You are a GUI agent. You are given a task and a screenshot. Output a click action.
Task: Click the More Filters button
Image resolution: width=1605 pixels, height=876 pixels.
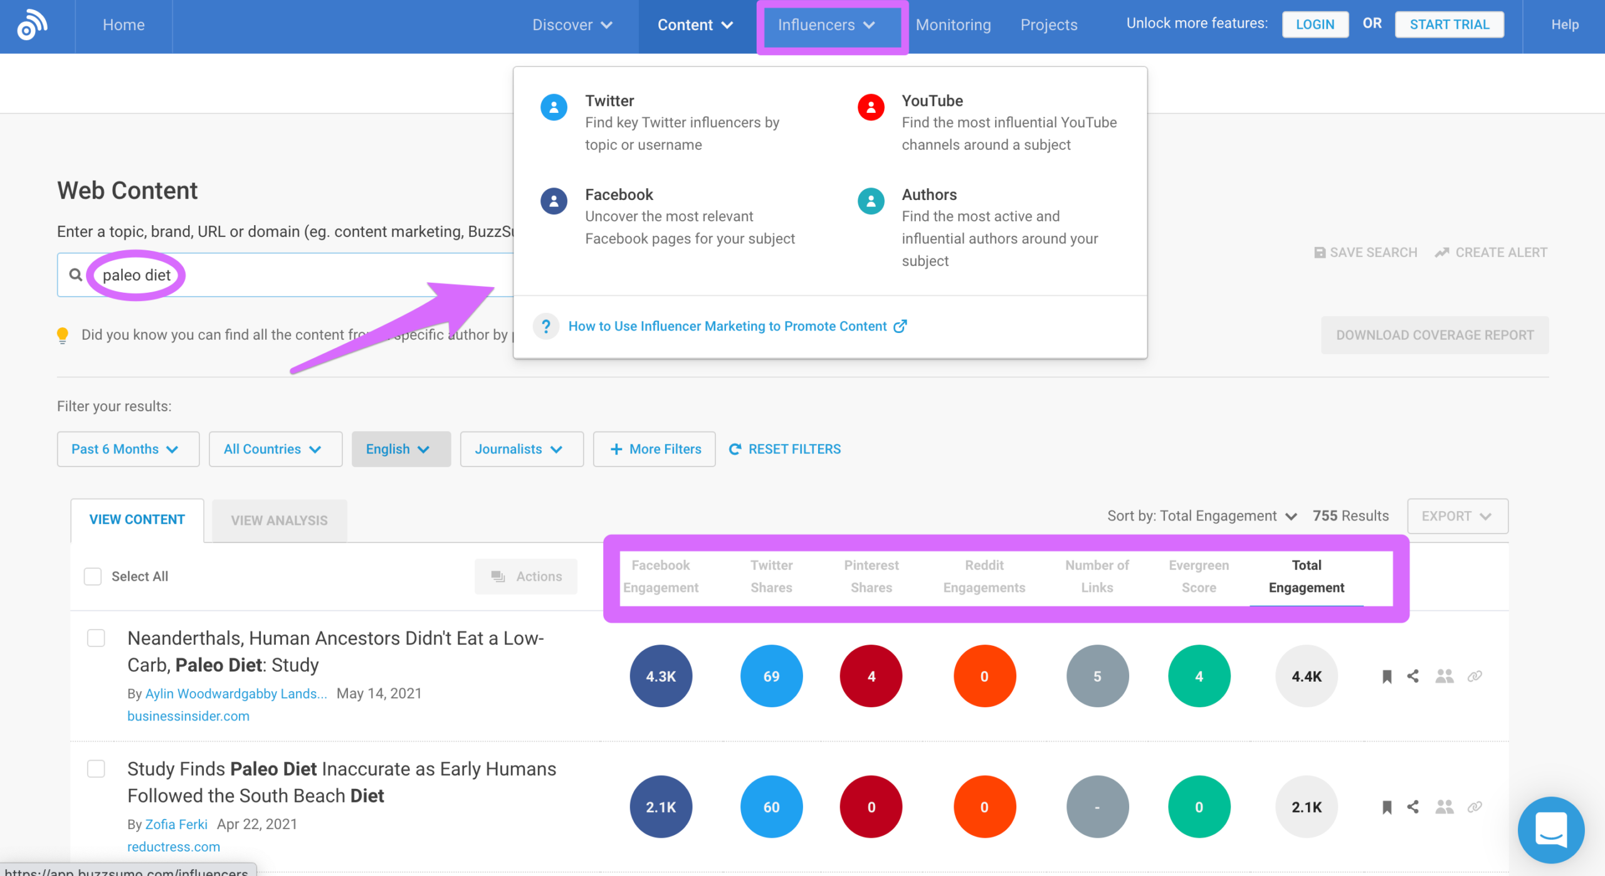pyautogui.click(x=654, y=449)
